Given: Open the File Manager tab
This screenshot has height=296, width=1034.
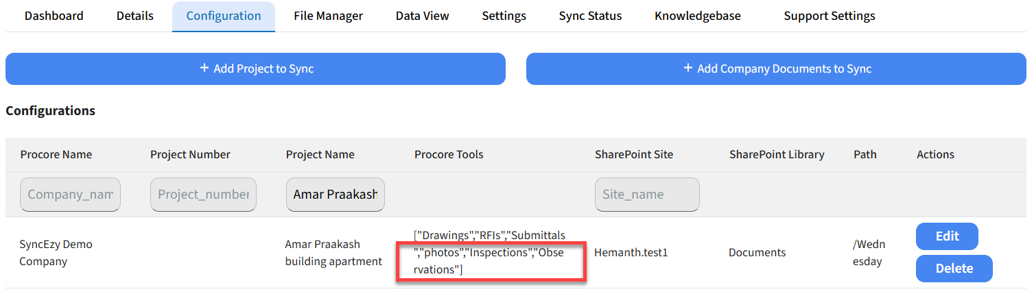Looking at the screenshot, I should [x=328, y=16].
